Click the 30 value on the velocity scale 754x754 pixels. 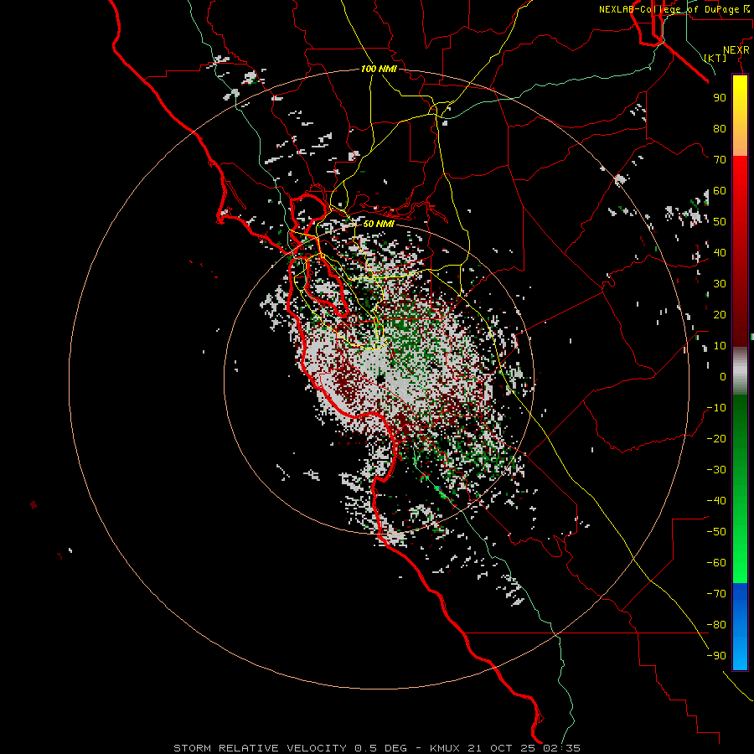pos(720,284)
